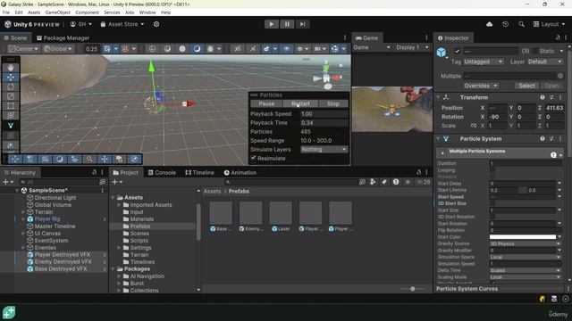Viewport: 572px width, 321px height.
Task: Toggle scene lighting icon
Action: (252, 48)
